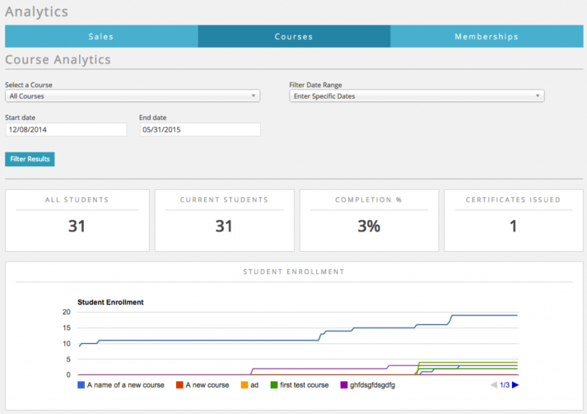Click the Start date field showing 12/08/2014
The image size is (587, 414).
click(66, 129)
